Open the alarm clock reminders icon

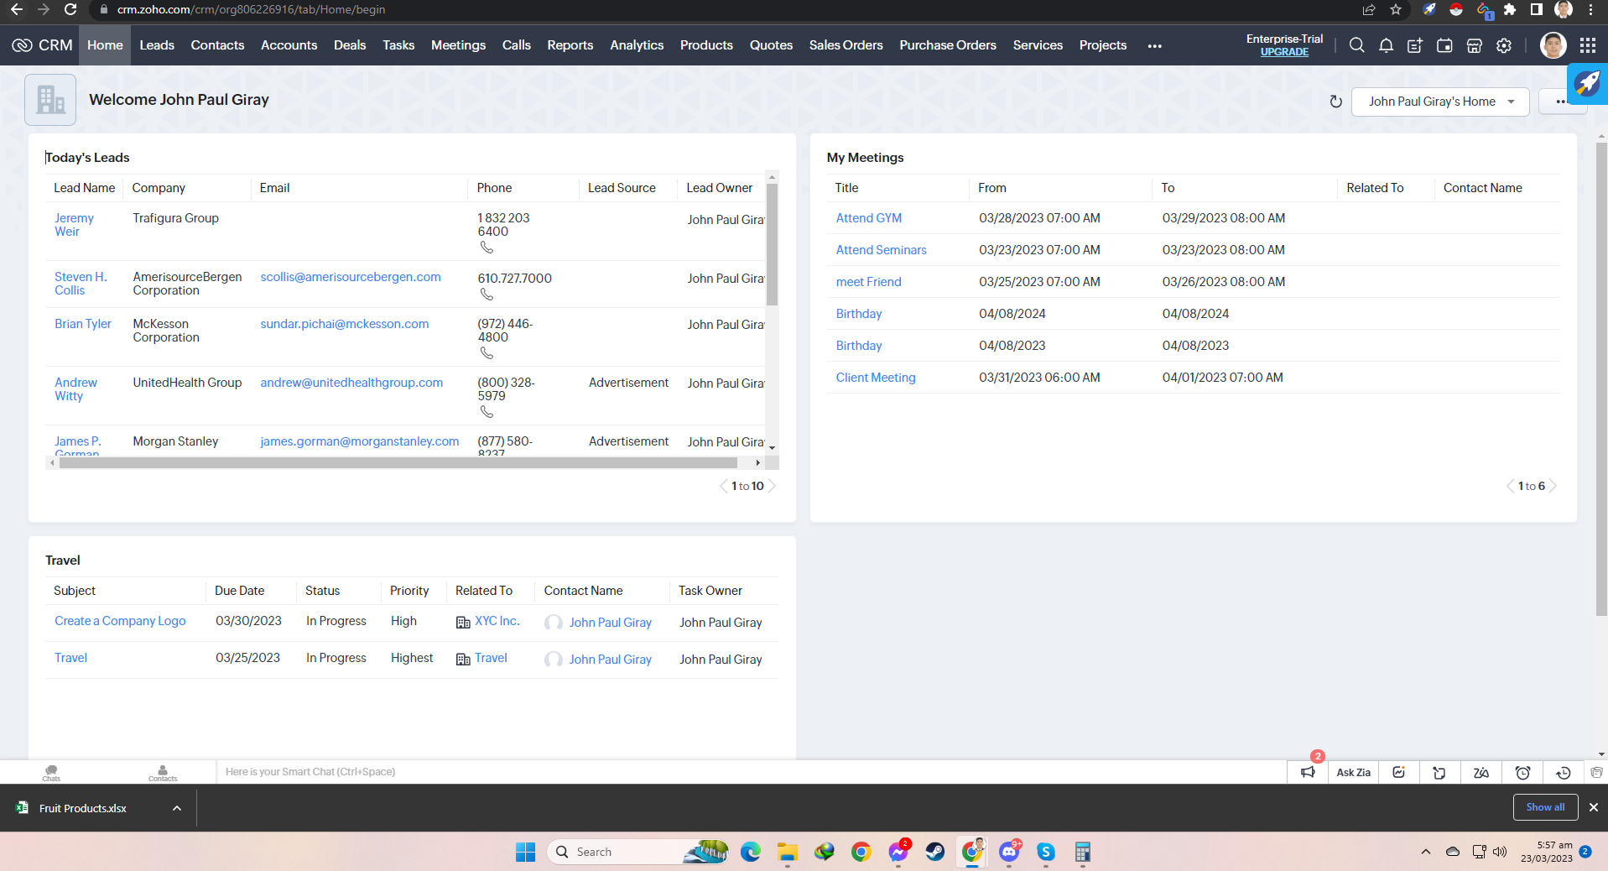pos(1522,773)
